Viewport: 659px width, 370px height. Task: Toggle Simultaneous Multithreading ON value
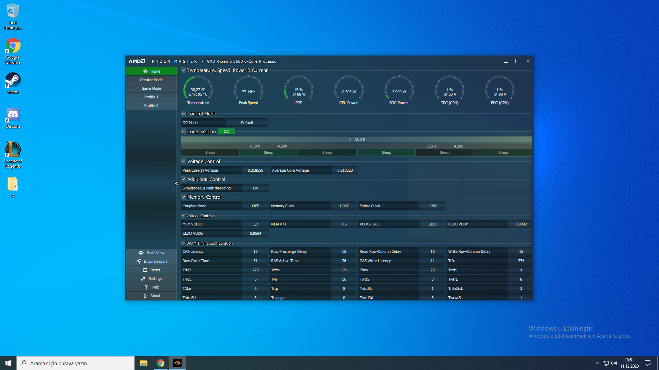(255, 188)
